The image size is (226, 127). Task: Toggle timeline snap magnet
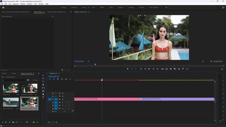tap(54, 79)
